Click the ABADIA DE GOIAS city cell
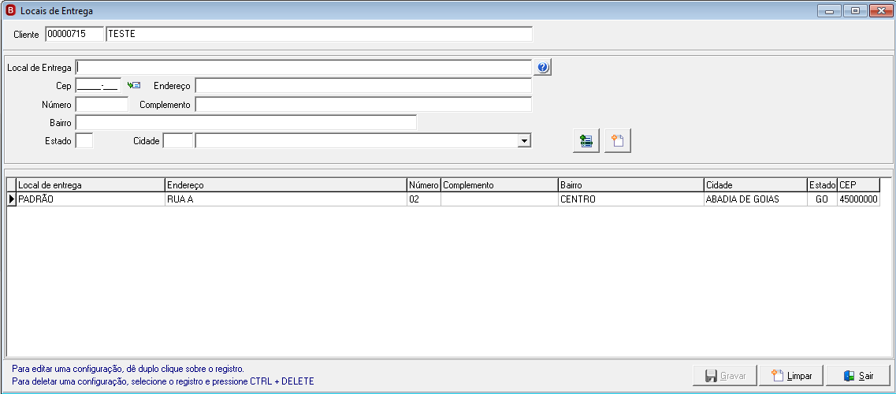896x394 pixels. (756, 199)
